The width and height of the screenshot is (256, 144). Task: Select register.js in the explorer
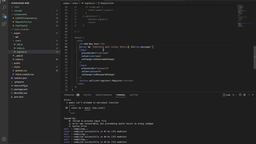(22, 52)
